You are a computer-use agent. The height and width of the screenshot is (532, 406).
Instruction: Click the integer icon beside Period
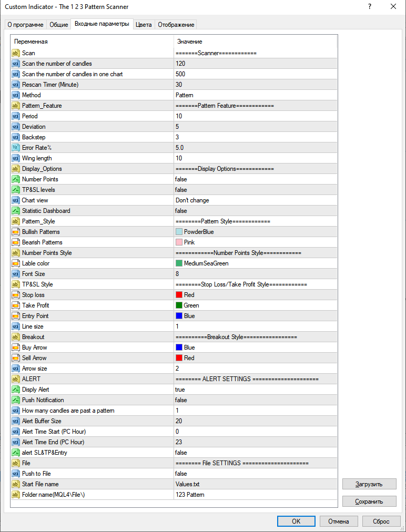(x=16, y=116)
